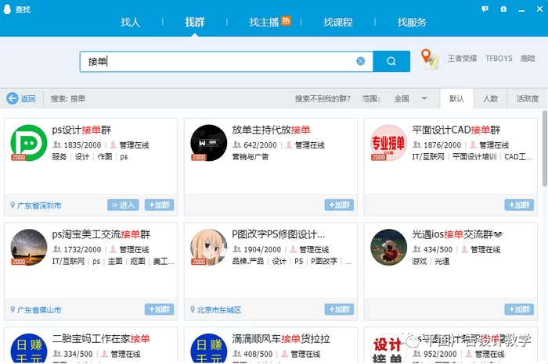
Task: Open the 找主播 tab
Action: (x=265, y=23)
